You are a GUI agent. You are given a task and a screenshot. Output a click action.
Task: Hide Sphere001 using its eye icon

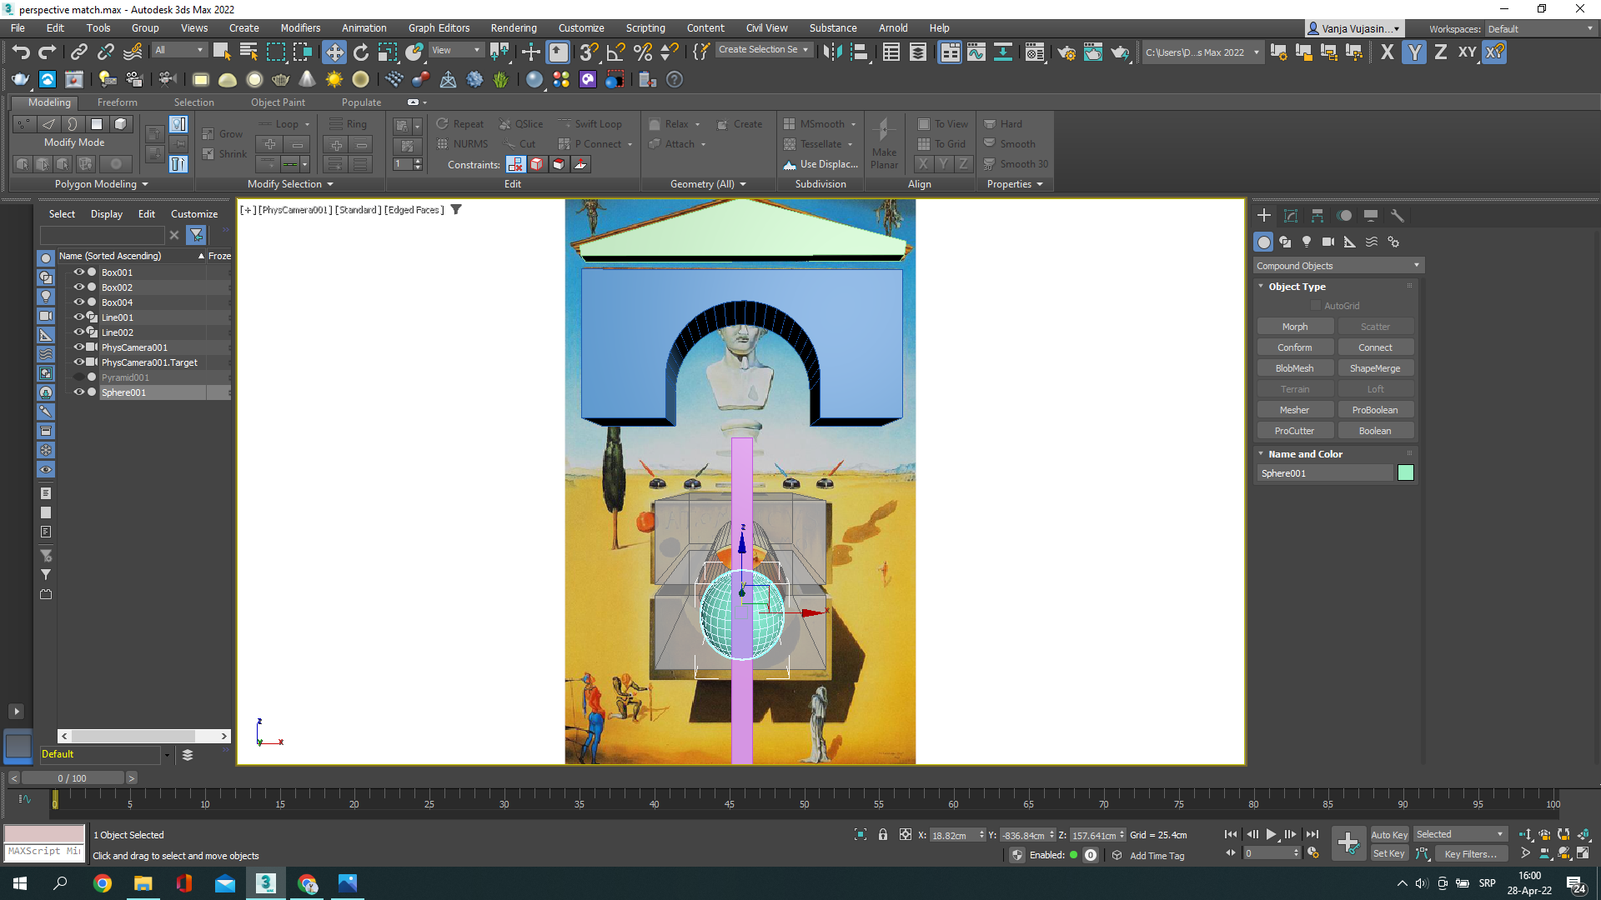coord(79,392)
